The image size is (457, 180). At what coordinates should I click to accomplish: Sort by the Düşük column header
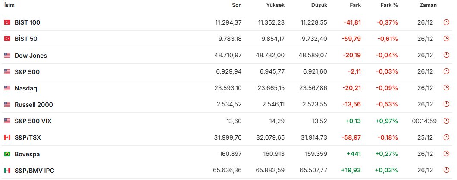coord(319,5)
